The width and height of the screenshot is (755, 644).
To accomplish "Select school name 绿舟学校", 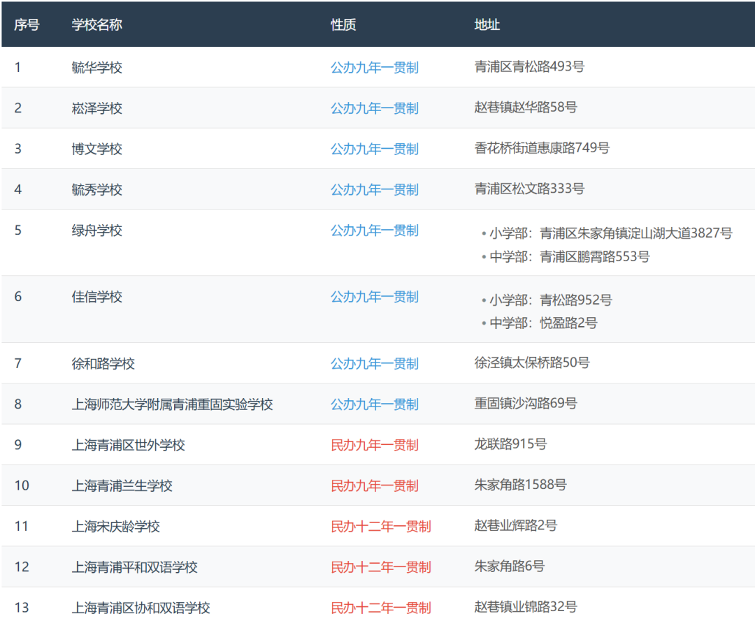I will coord(96,230).
